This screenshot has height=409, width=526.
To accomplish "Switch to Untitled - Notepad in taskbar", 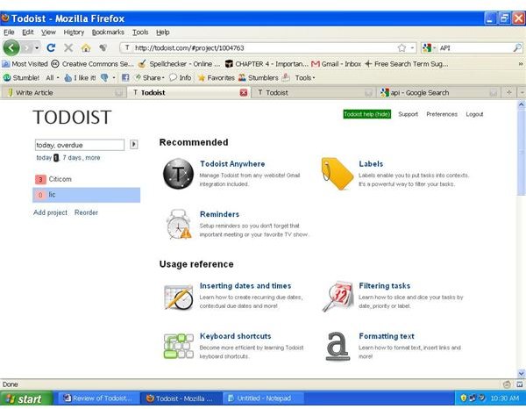I will point(263,398).
